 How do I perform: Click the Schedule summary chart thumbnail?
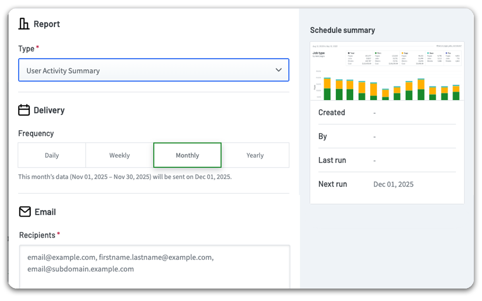click(386, 71)
